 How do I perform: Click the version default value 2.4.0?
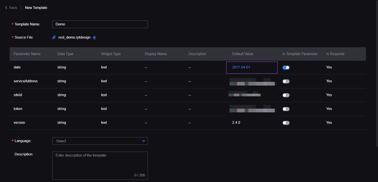(x=236, y=123)
